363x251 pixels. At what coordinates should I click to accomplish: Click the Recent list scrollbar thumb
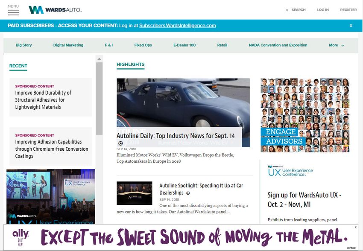coord(100,99)
